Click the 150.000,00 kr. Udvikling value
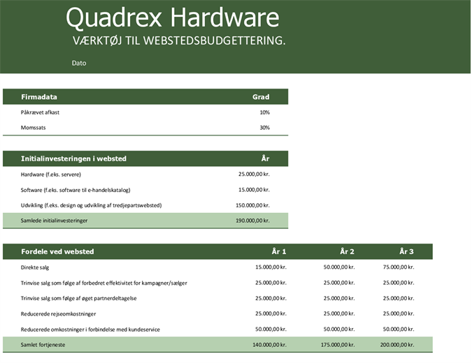The width and height of the screenshot is (472, 363). (x=252, y=205)
